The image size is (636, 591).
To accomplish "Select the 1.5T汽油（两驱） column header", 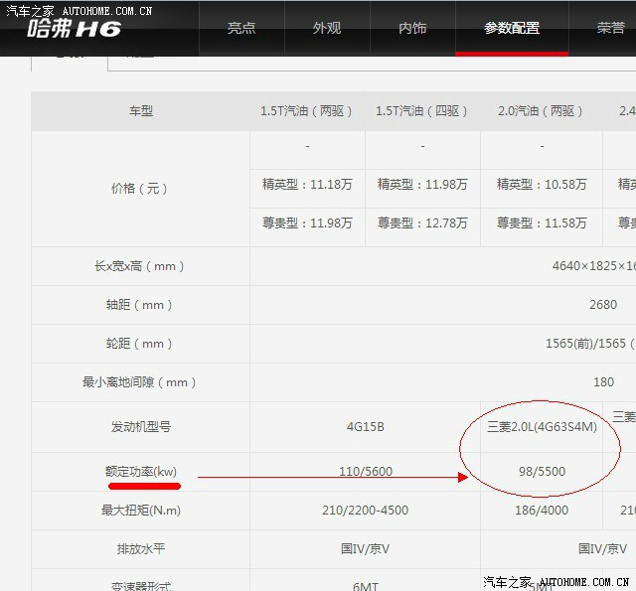I will click(307, 111).
